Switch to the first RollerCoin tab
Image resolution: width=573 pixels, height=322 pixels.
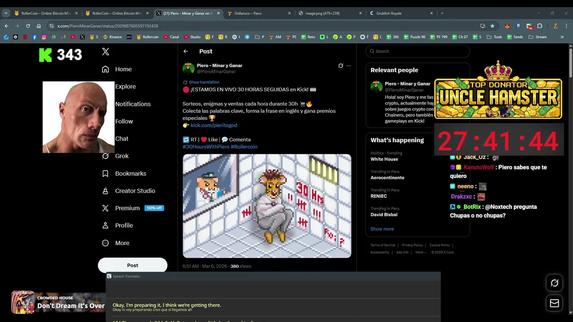click(46, 13)
